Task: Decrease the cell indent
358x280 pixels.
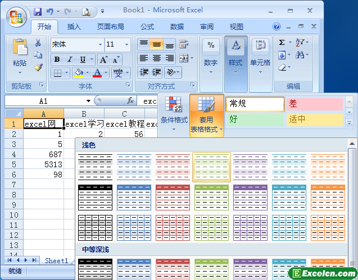Action: click(x=144, y=72)
